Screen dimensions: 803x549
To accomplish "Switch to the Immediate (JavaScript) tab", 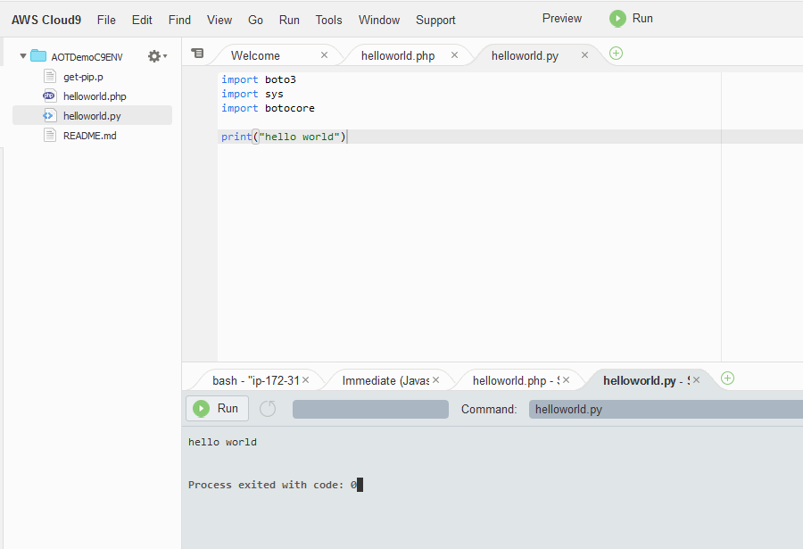I will coord(384,379).
